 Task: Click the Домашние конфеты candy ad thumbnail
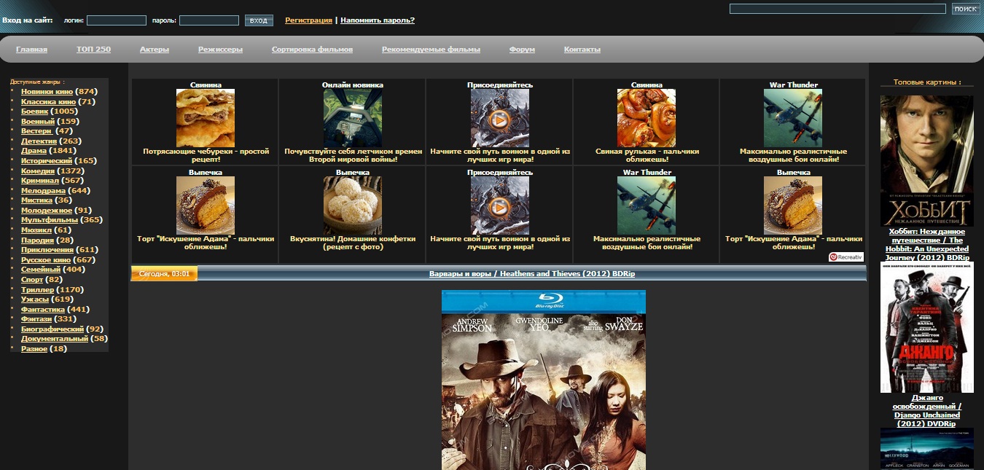353,205
